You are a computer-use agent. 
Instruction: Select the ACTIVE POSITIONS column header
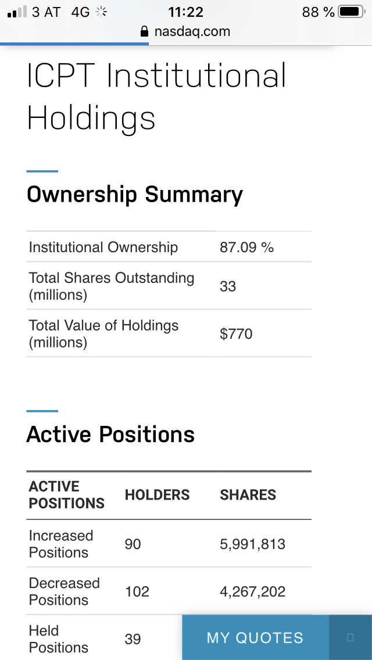(x=66, y=495)
